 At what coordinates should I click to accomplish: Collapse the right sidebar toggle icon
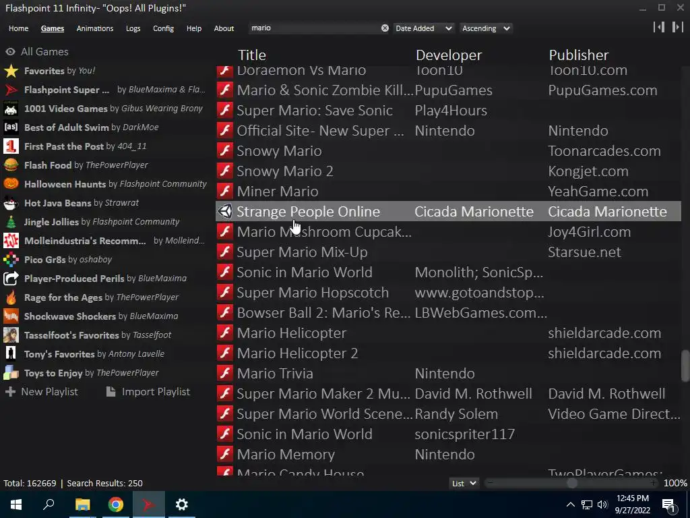(x=678, y=27)
